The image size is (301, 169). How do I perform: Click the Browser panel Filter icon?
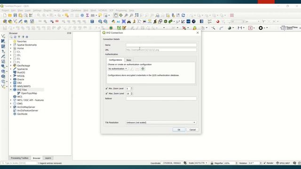click(19, 37)
